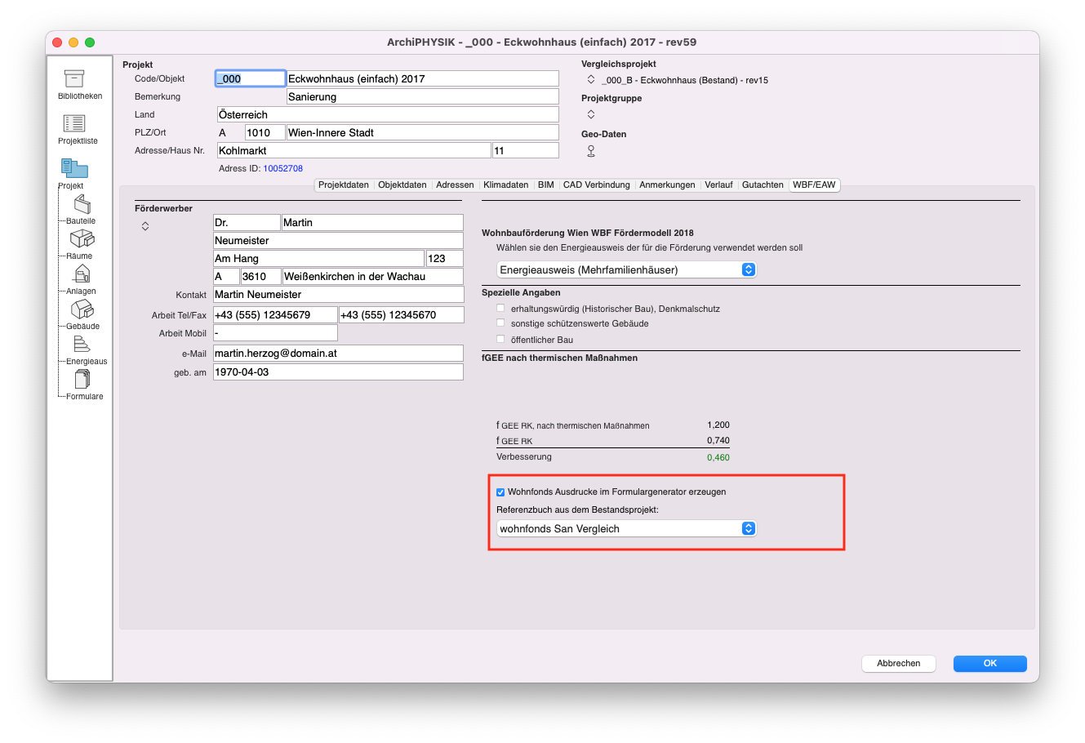Click the birth date field '1970-04-03'

338,371
